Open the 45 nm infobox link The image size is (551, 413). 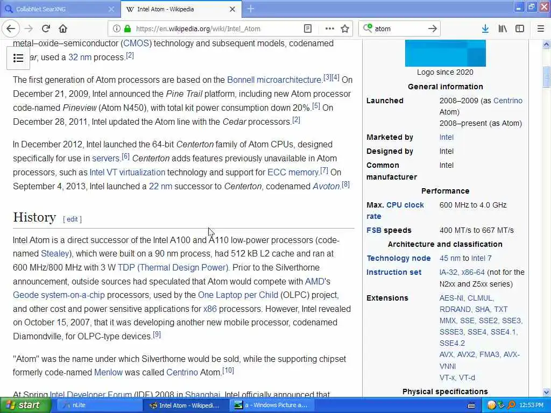pyautogui.click(x=450, y=259)
